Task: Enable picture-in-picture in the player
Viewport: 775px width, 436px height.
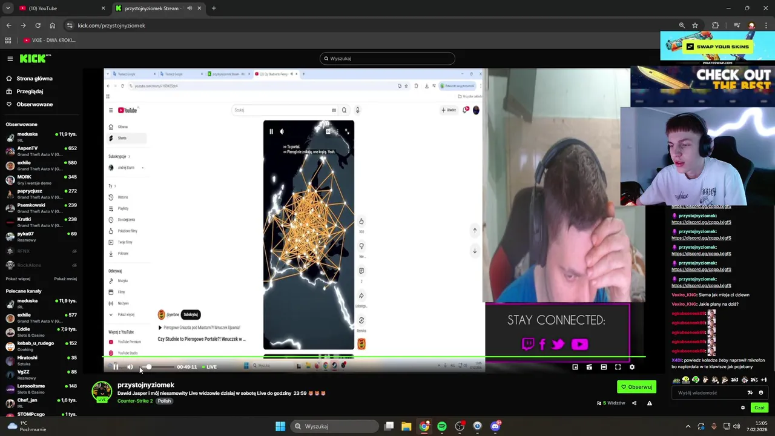Action: 575,367
